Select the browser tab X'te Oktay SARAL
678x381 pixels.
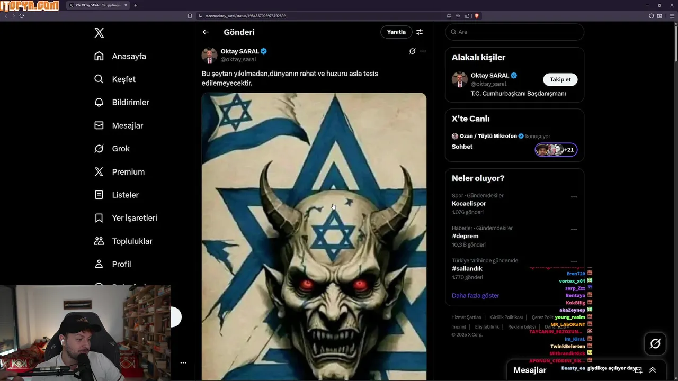click(x=97, y=5)
